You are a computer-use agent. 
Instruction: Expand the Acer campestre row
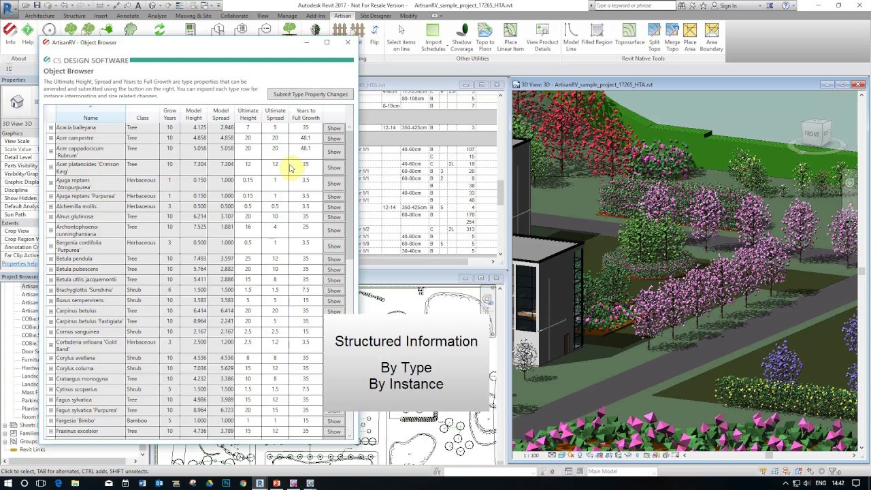(x=50, y=138)
